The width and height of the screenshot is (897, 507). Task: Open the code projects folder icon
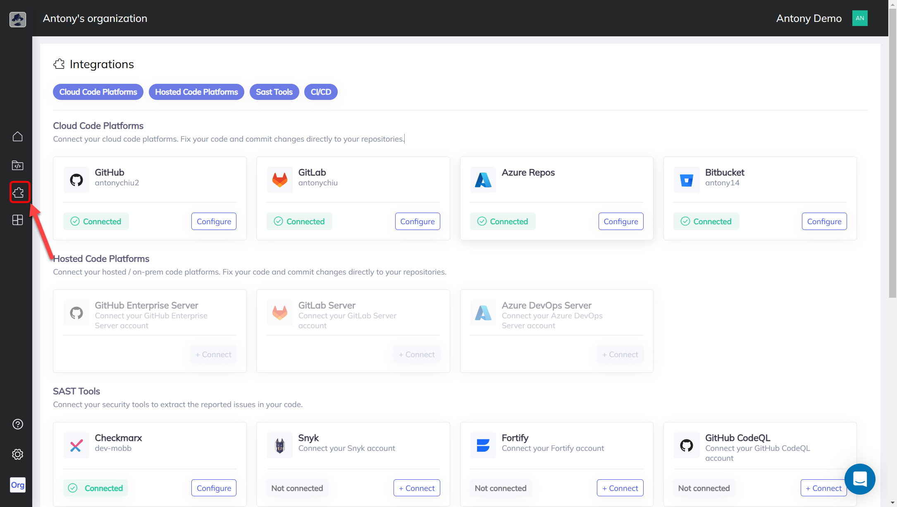17,166
